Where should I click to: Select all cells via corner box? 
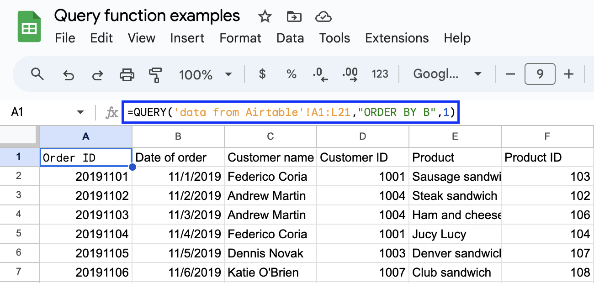point(20,136)
